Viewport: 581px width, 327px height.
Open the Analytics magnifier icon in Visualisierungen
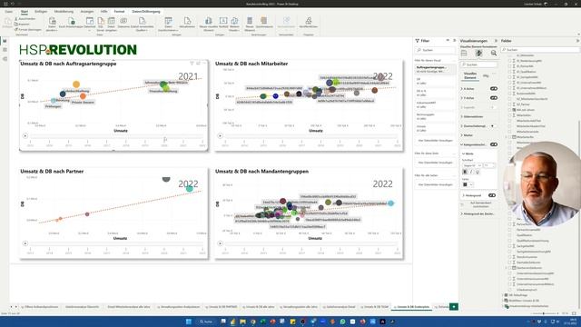tap(494, 54)
